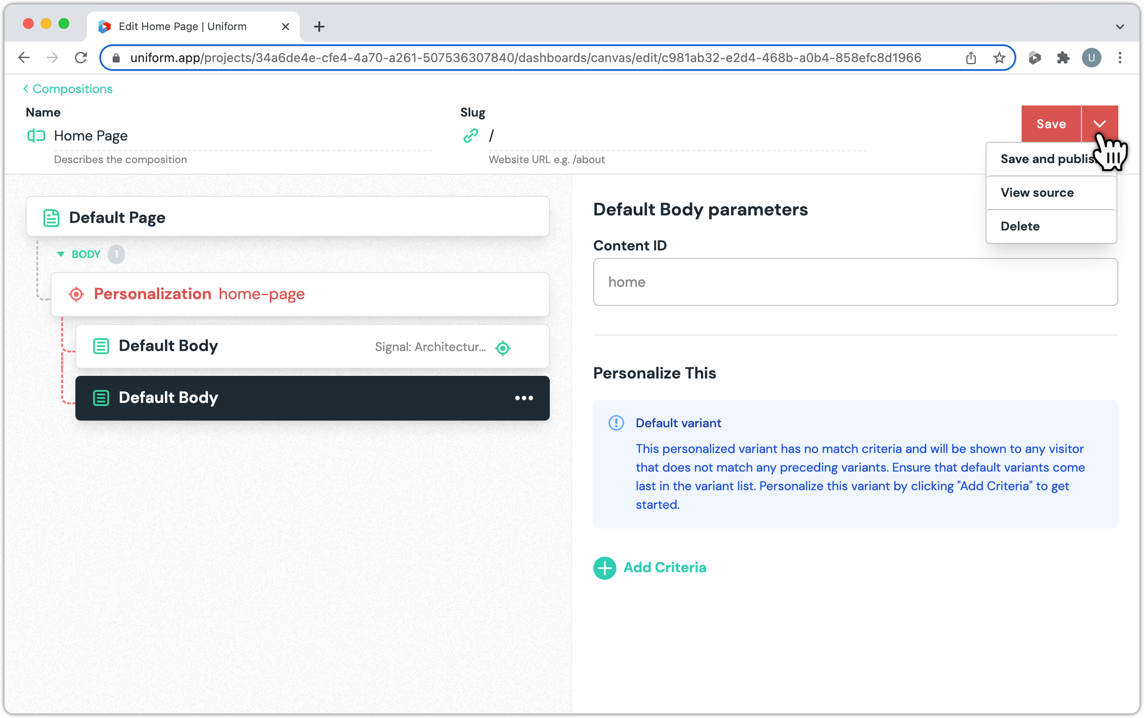Click the slug link icon
1144x718 pixels.
pos(470,136)
